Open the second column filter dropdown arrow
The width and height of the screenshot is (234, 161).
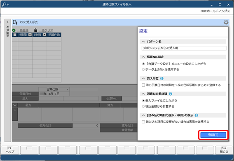44,34
